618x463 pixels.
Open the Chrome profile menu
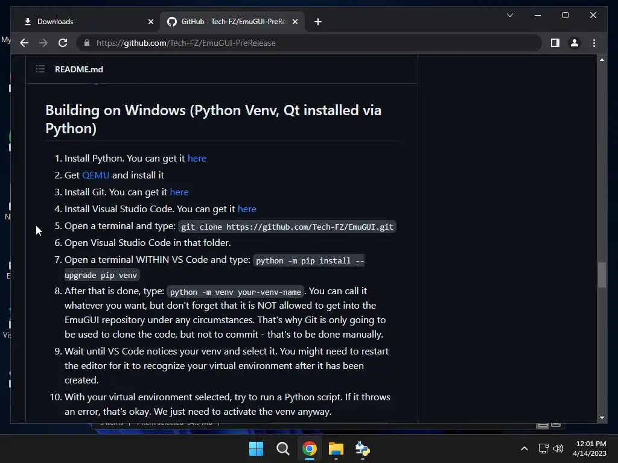click(x=575, y=43)
